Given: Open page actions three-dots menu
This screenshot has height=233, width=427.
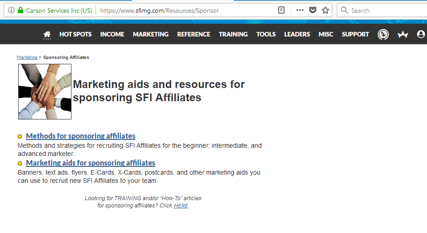Looking at the screenshot, I should [x=300, y=10].
